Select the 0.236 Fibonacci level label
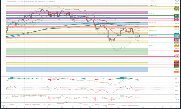Viewport: 181px width, 109px height. click(153, 36)
